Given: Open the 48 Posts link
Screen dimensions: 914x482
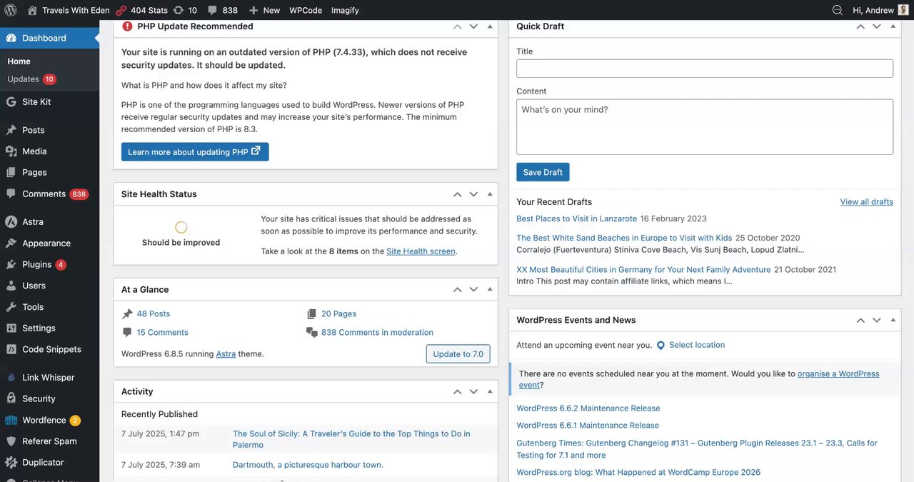Looking at the screenshot, I should pos(153,313).
